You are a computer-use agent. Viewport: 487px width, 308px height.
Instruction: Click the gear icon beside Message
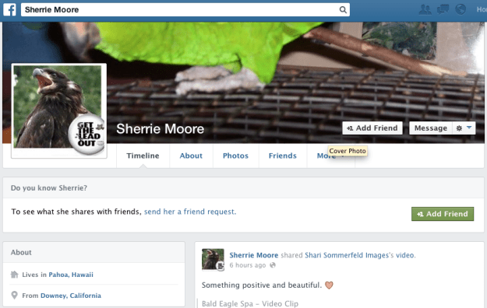459,128
